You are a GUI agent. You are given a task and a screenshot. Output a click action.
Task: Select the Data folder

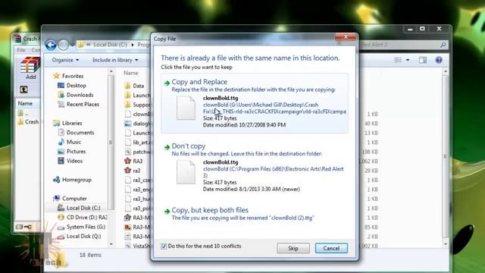pyautogui.click(x=138, y=86)
